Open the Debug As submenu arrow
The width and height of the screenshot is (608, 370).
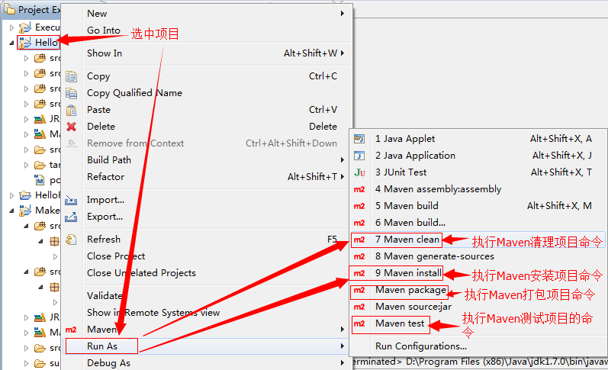pyautogui.click(x=342, y=363)
